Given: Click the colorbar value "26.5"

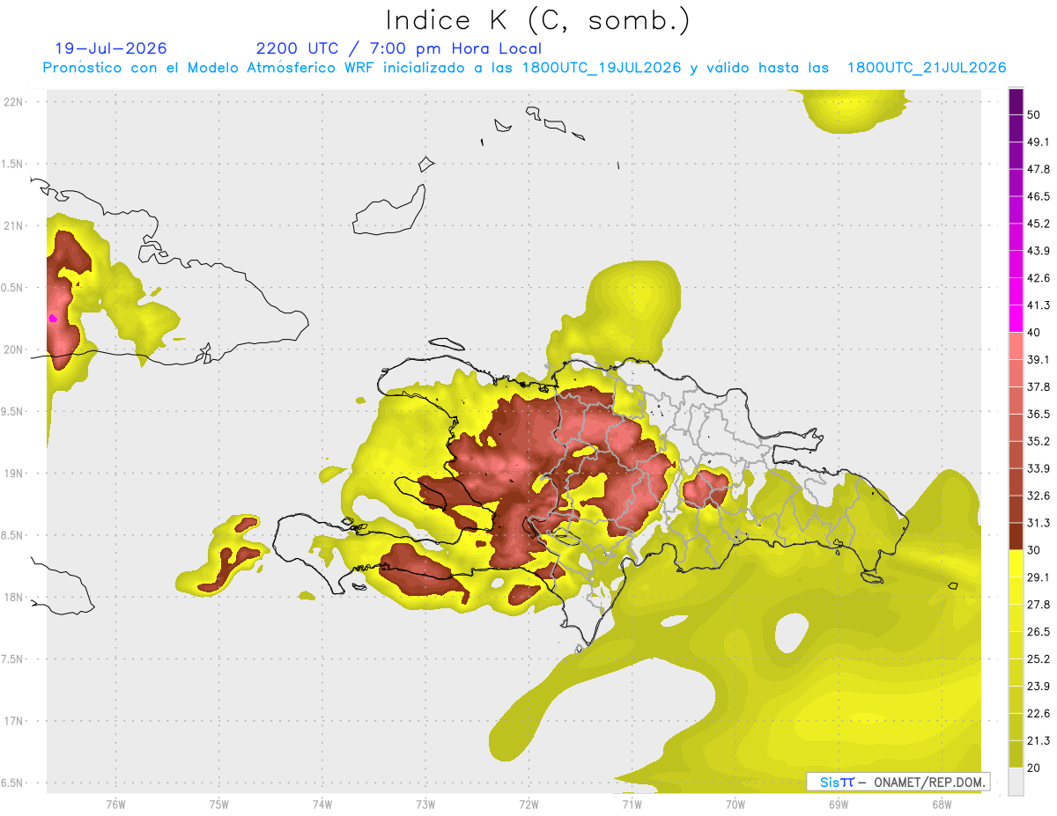Looking at the screenshot, I should tap(1039, 631).
